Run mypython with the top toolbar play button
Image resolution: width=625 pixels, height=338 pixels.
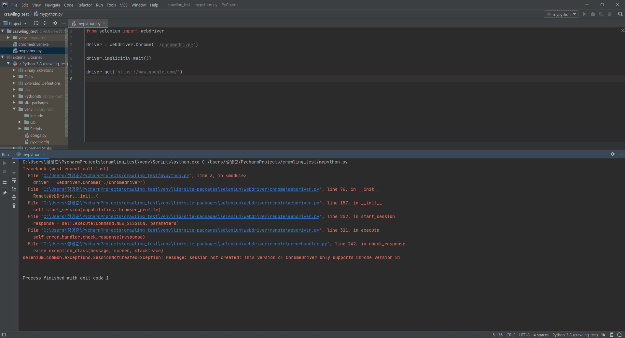click(584, 14)
